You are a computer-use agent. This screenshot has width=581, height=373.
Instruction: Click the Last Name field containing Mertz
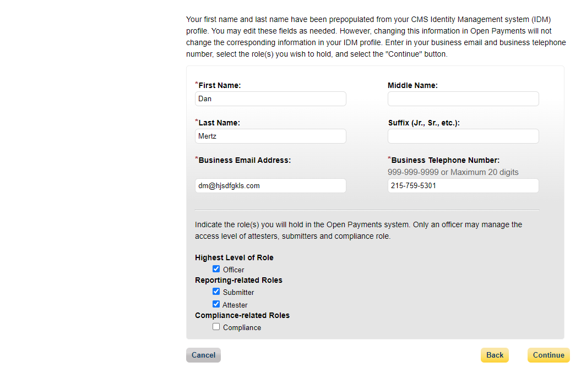270,136
